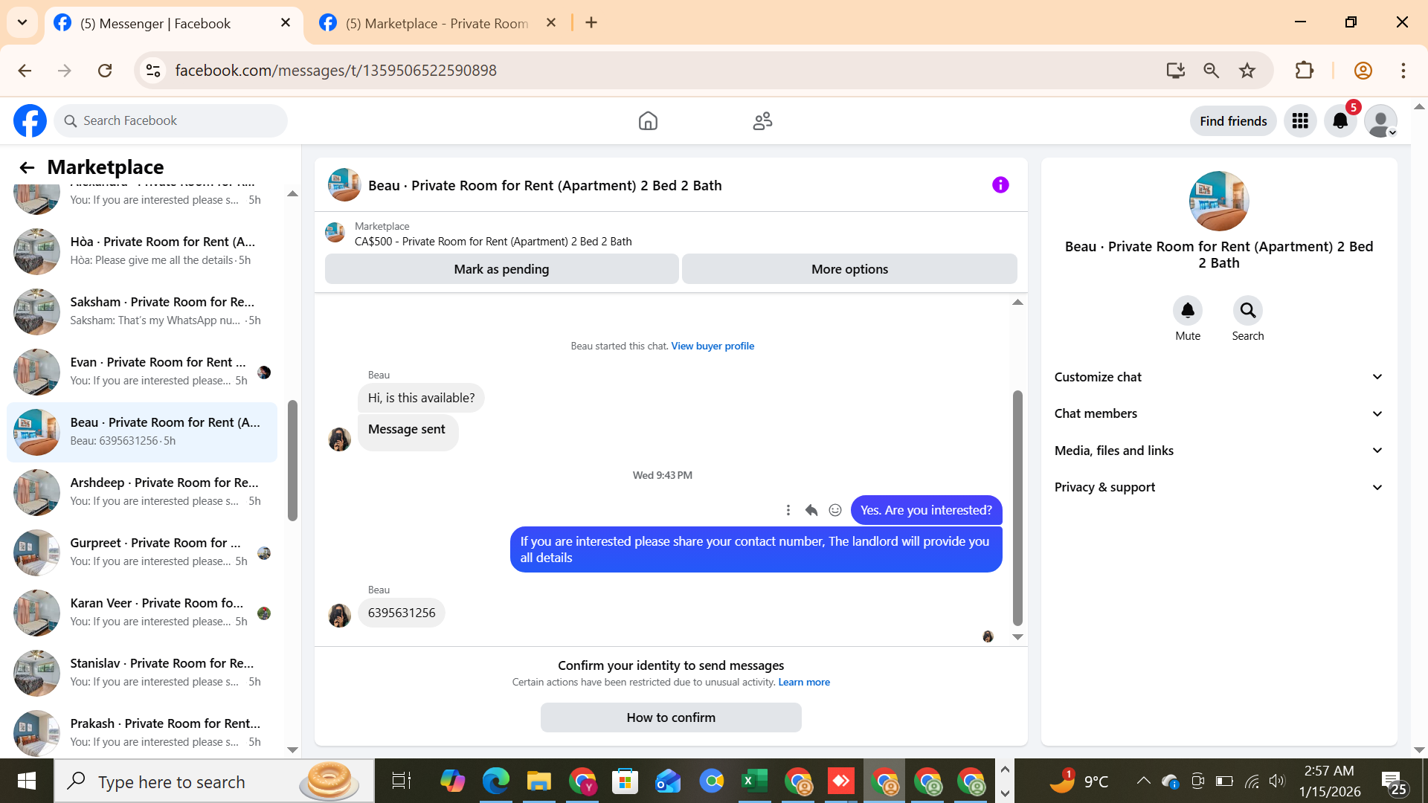Open message more-options three dots

788,510
